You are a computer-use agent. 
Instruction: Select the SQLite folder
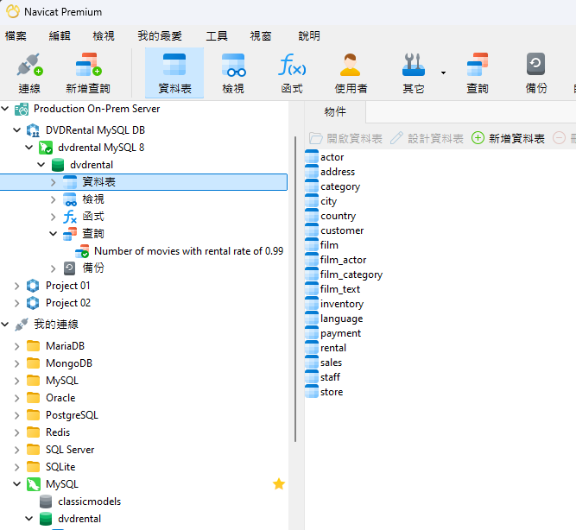point(60,467)
